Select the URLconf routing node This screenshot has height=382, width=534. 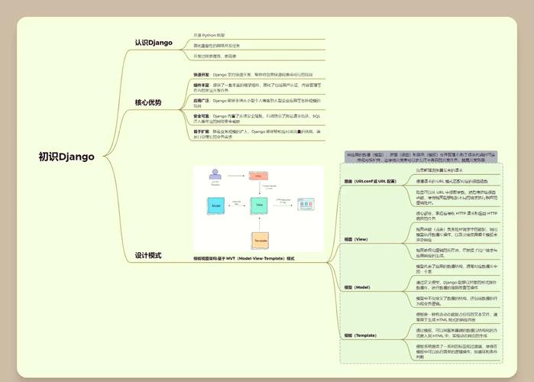pyautogui.click(x=371, y=181)
